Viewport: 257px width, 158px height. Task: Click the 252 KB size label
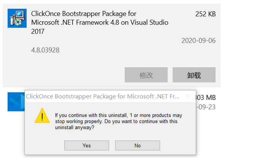pos(205,14)
